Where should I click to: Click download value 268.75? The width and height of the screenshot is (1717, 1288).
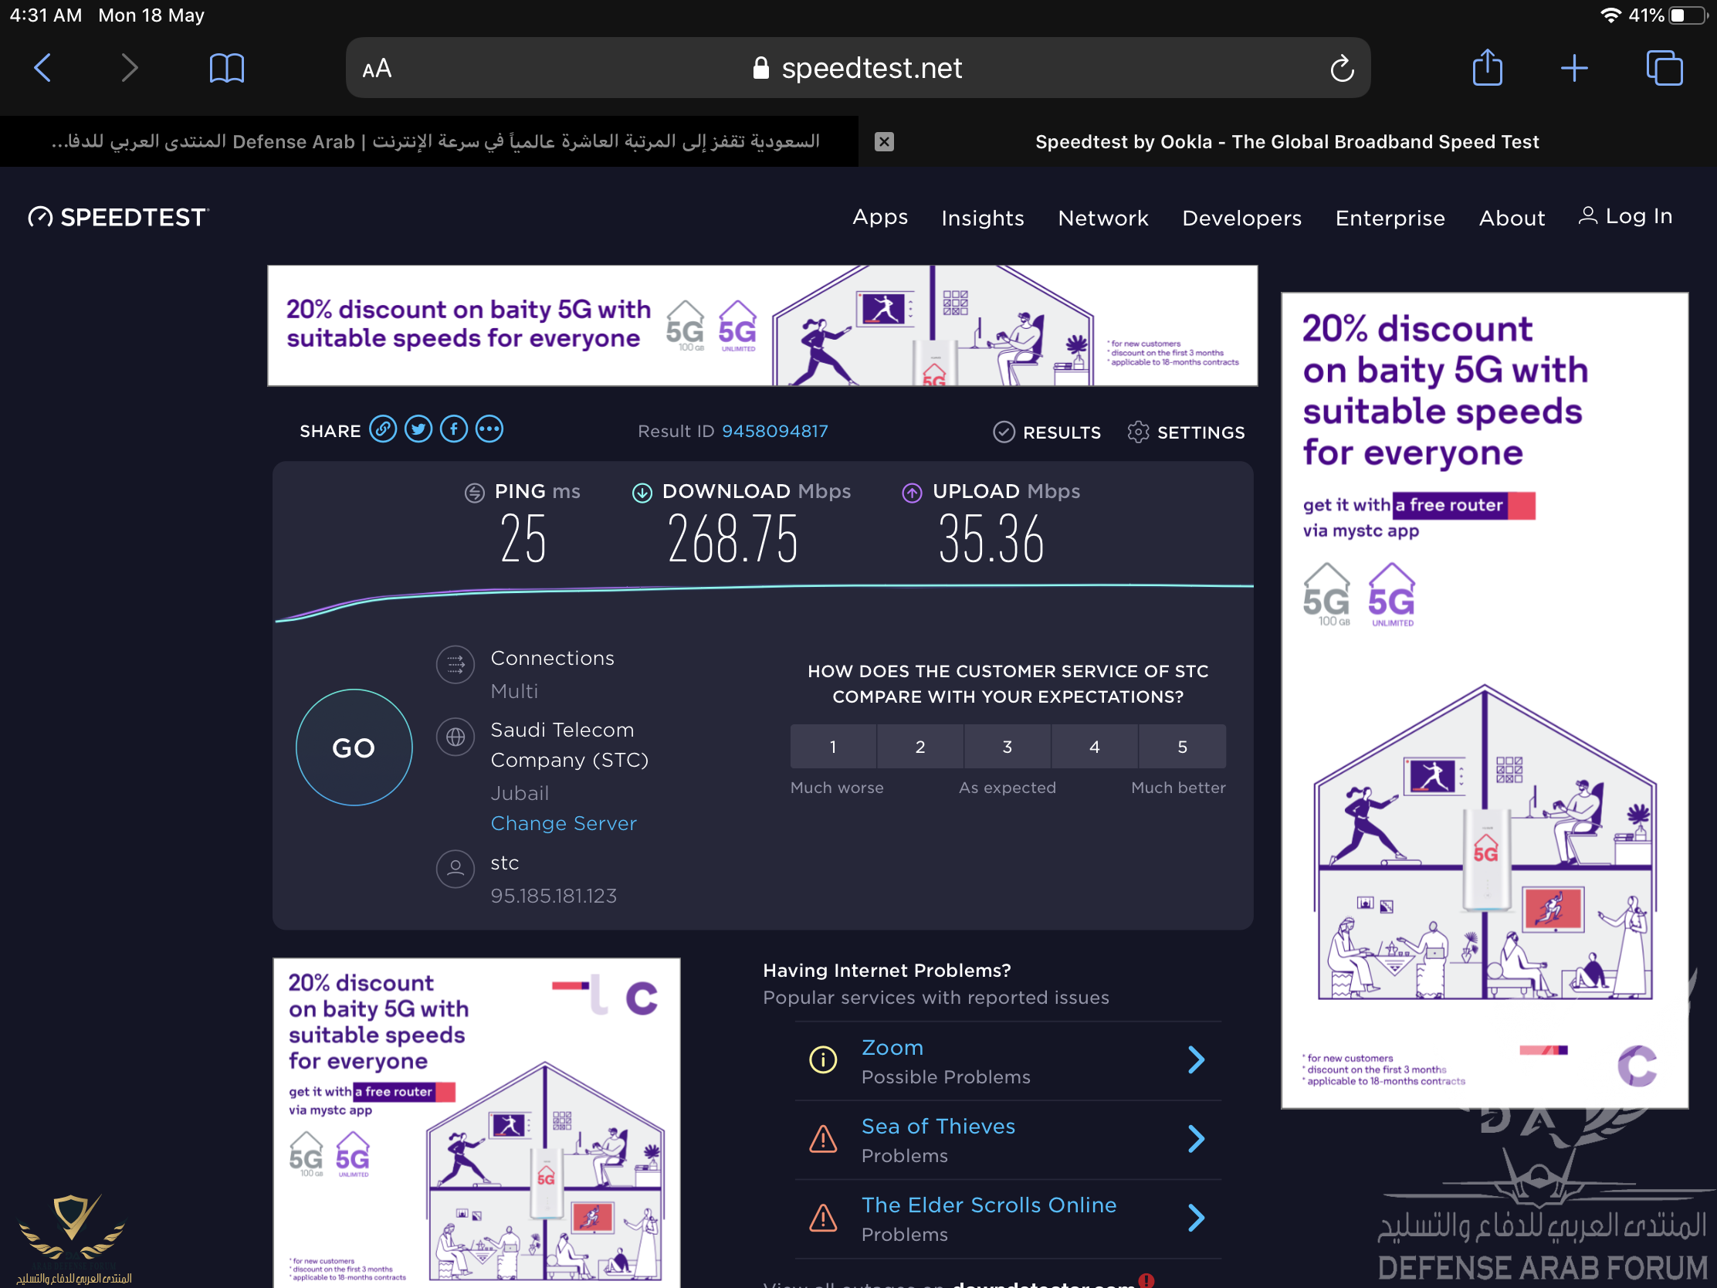(733, 540)
